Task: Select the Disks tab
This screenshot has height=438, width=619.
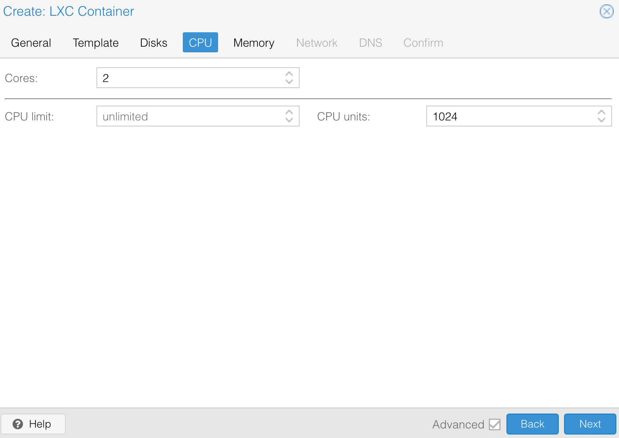Action: click(x=154, y=42)
